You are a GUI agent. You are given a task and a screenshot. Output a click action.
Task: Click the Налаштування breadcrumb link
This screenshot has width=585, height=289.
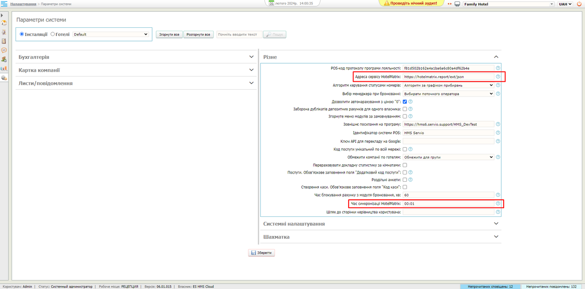(23, 4)
